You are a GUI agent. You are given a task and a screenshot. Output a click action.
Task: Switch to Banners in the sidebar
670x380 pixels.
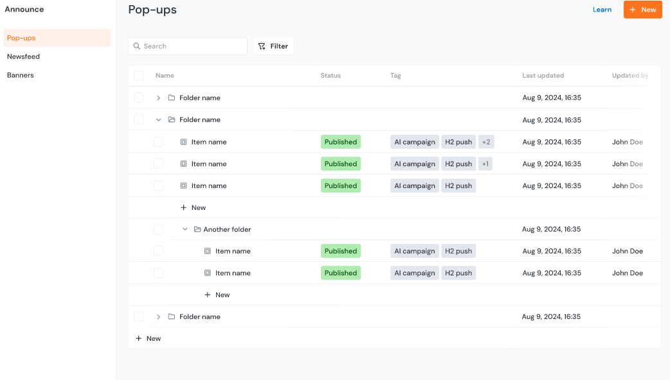tap(21, 75)
